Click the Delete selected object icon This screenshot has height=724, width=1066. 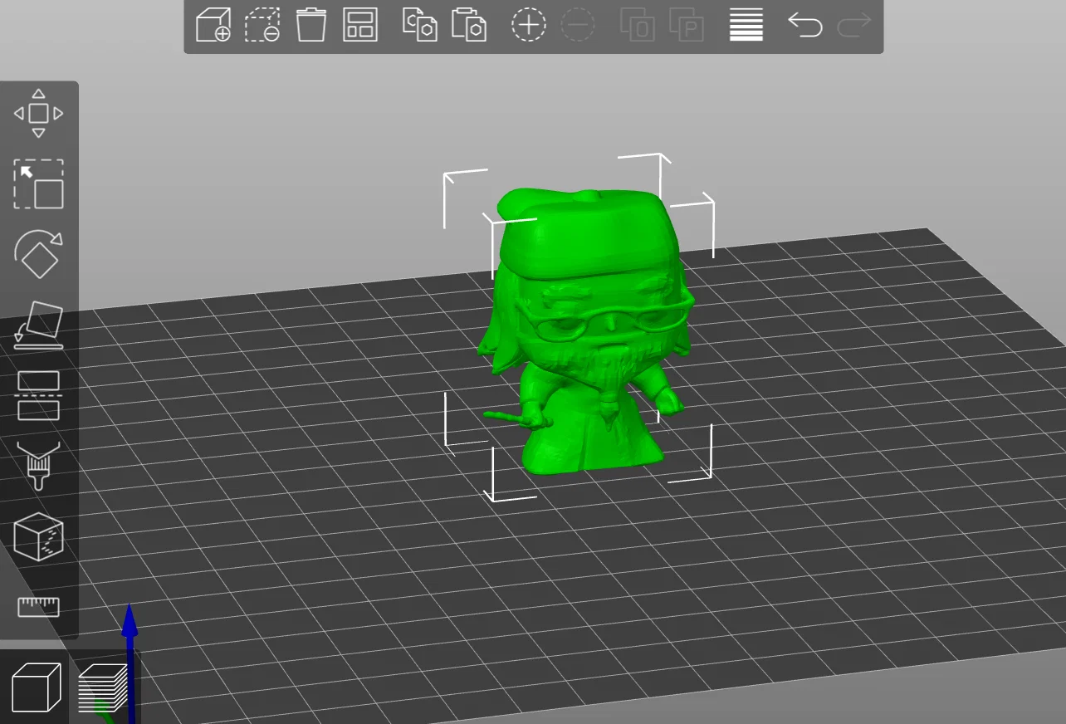[x=262, y=25]
